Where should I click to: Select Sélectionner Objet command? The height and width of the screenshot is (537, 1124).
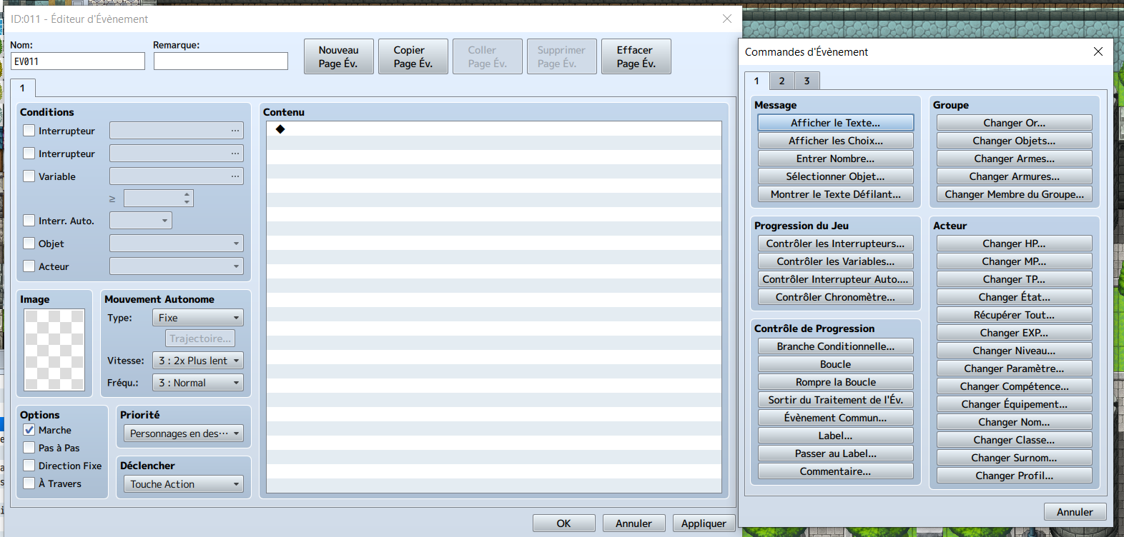click(836, 176)
